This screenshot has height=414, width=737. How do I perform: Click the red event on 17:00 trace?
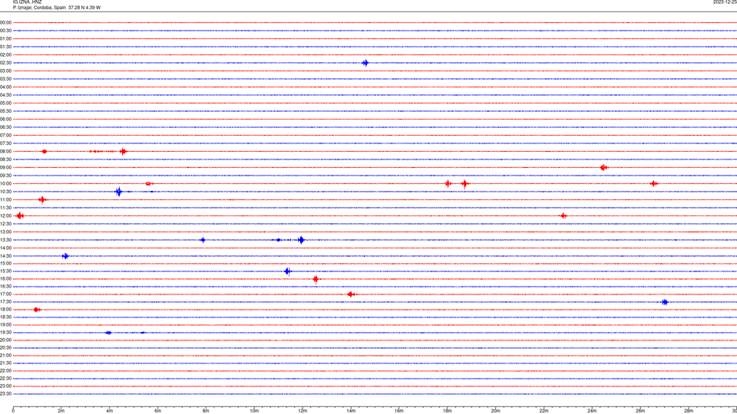click(351, 294)
